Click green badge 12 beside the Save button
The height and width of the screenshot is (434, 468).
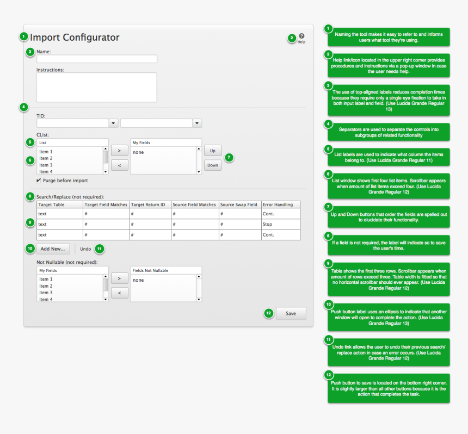tap(268, 313)
